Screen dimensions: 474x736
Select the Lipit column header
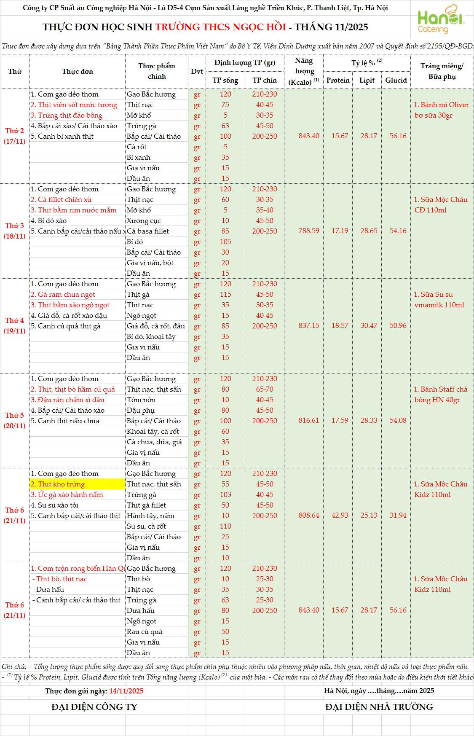pyautogui.click(x=367, y=80)
